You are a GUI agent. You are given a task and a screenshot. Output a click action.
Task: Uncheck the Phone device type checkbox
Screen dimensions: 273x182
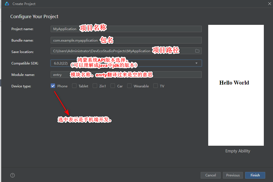pos(53,86)
